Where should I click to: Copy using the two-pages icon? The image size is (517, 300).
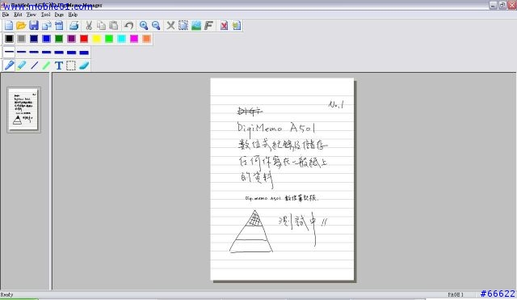101,25
